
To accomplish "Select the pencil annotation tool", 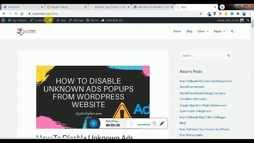I will tap(162, 124).
